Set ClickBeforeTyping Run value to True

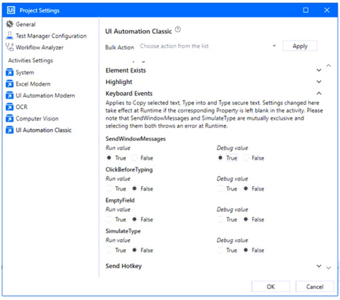tap(109, 189)
